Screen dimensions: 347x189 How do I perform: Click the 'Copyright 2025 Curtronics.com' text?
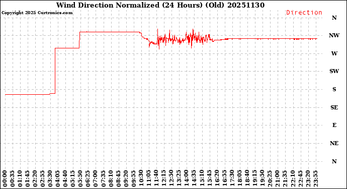click(37, 13)
